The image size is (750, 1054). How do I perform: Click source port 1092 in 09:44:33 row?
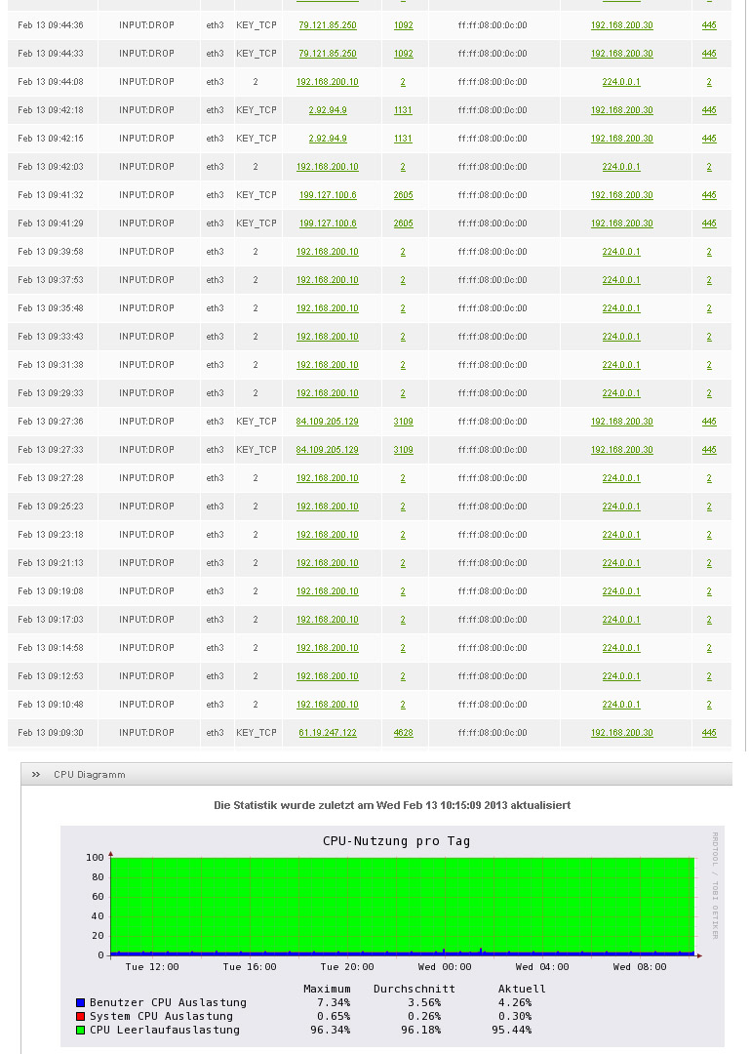click(403, 54)
